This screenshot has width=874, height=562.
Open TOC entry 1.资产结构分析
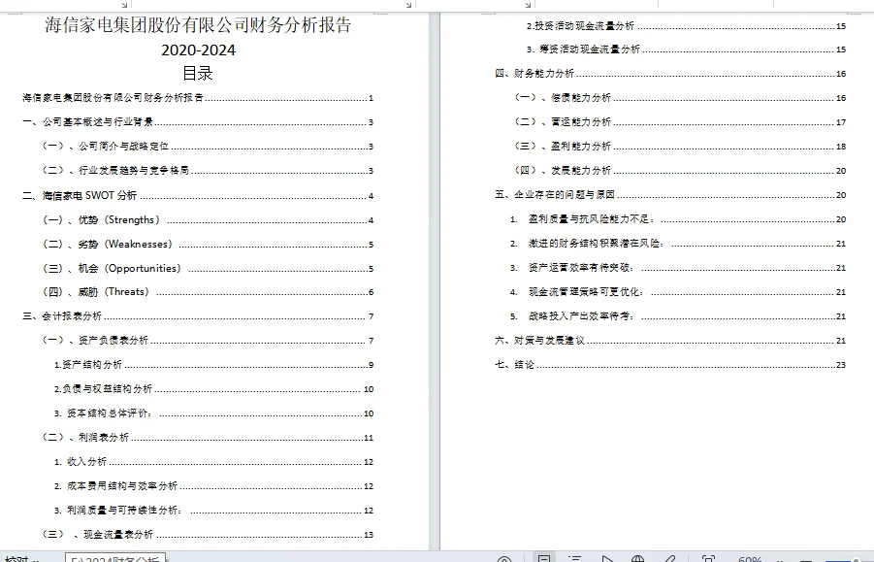[214, 365]
